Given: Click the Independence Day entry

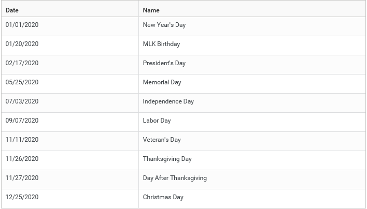Looking at the screenshot, I should coord(168,101).
